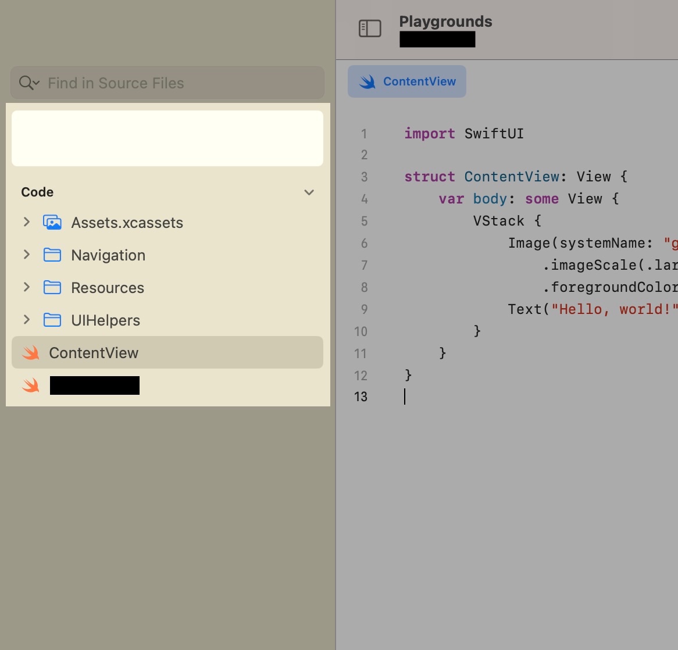The image size is (678, 650).
Task: Click the UIHelpers folder icon
Action: pyautogui.click(x=52, y=320)
